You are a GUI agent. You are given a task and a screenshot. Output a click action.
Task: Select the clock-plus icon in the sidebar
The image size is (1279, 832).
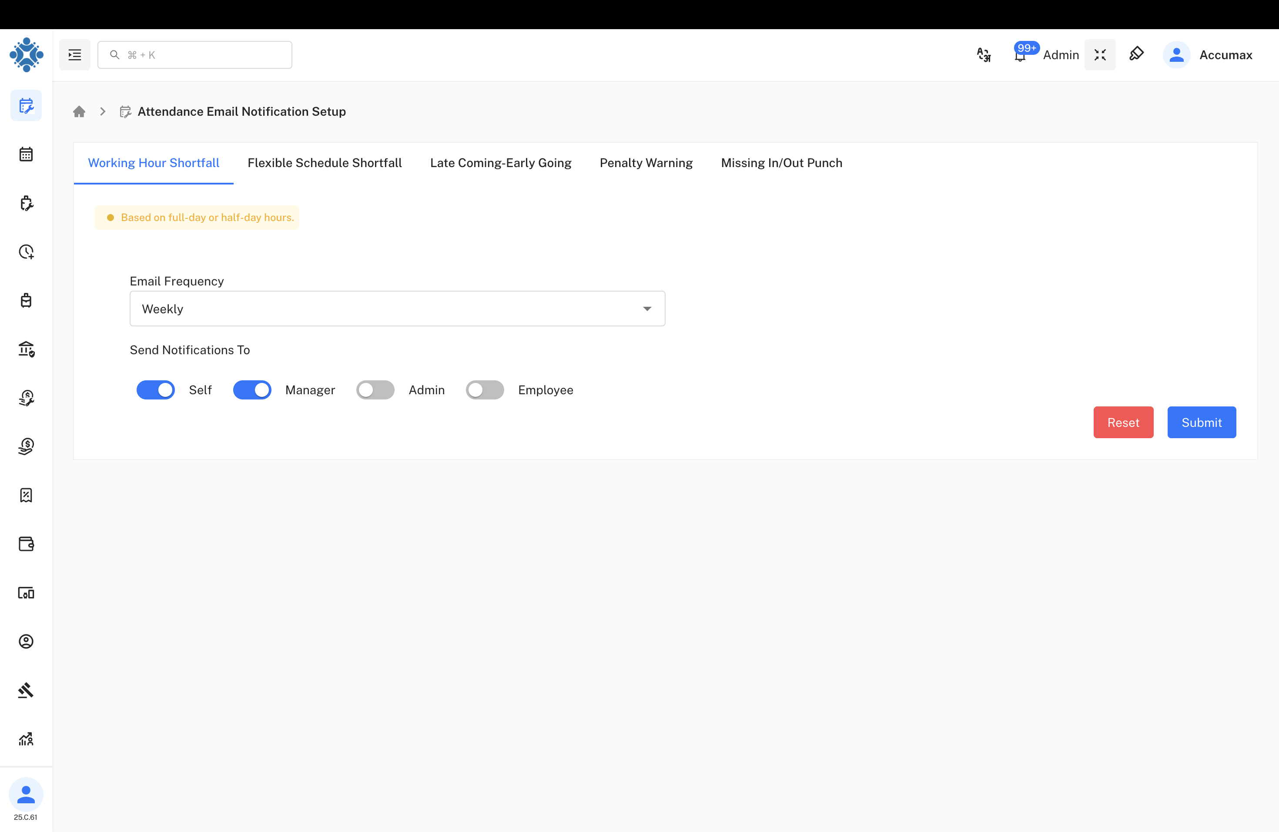(26, 252)
